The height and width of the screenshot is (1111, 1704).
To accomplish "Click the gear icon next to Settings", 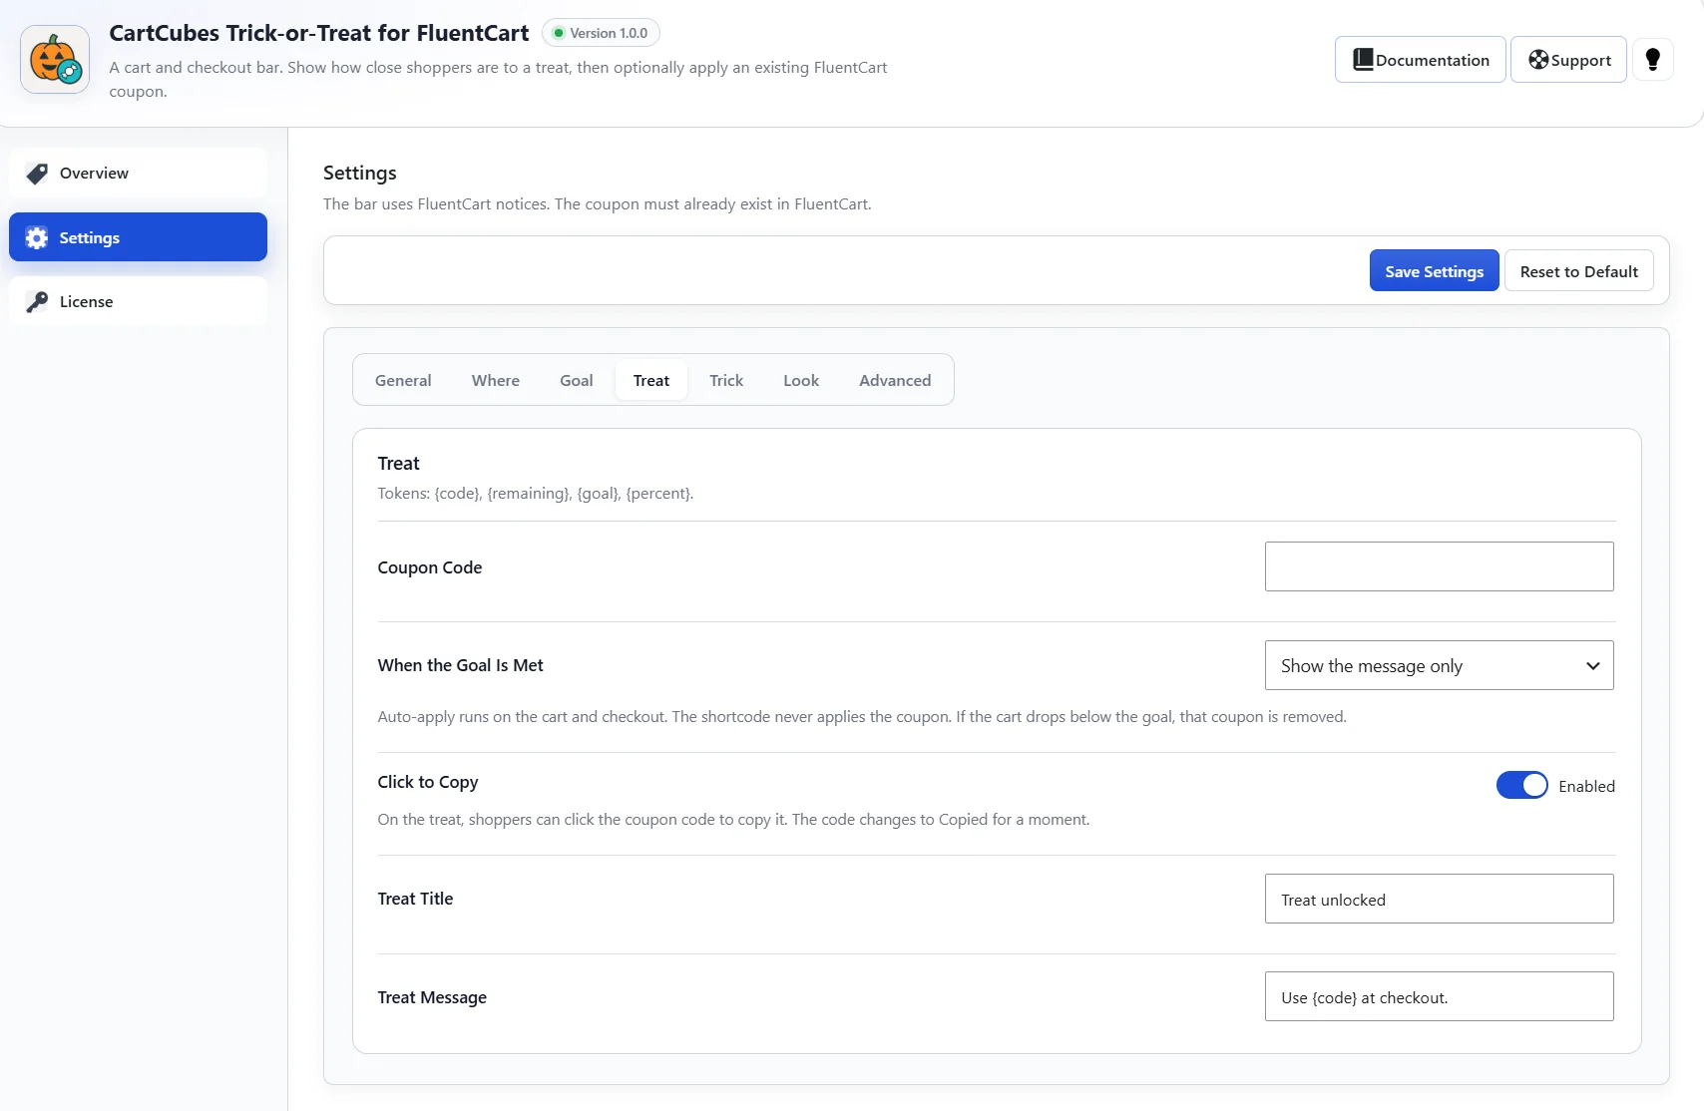I will (x=37, y=237).
